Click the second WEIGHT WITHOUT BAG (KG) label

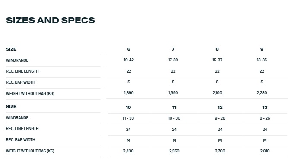click(30, 151)
